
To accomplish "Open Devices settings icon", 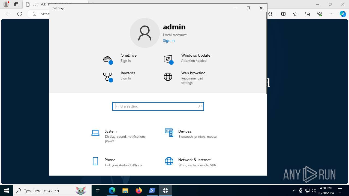I will (x=169, y=133).
